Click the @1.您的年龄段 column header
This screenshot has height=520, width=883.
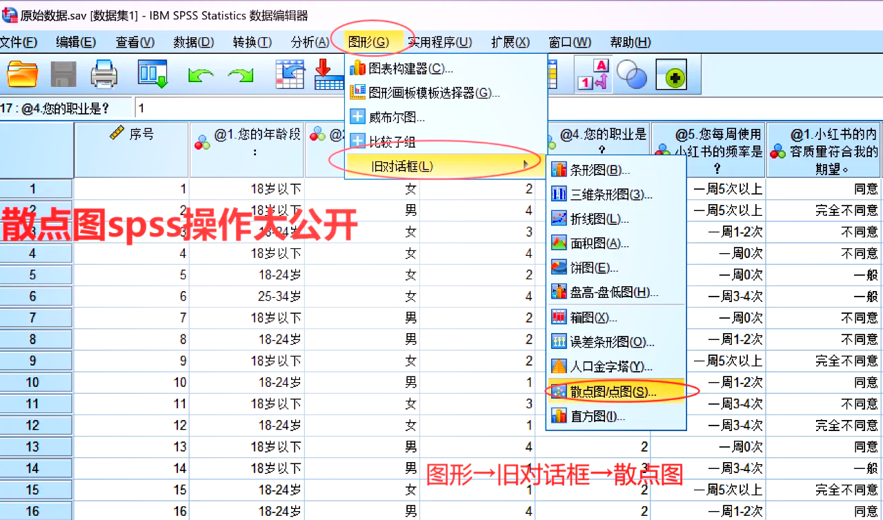click(x=247, y=150)
